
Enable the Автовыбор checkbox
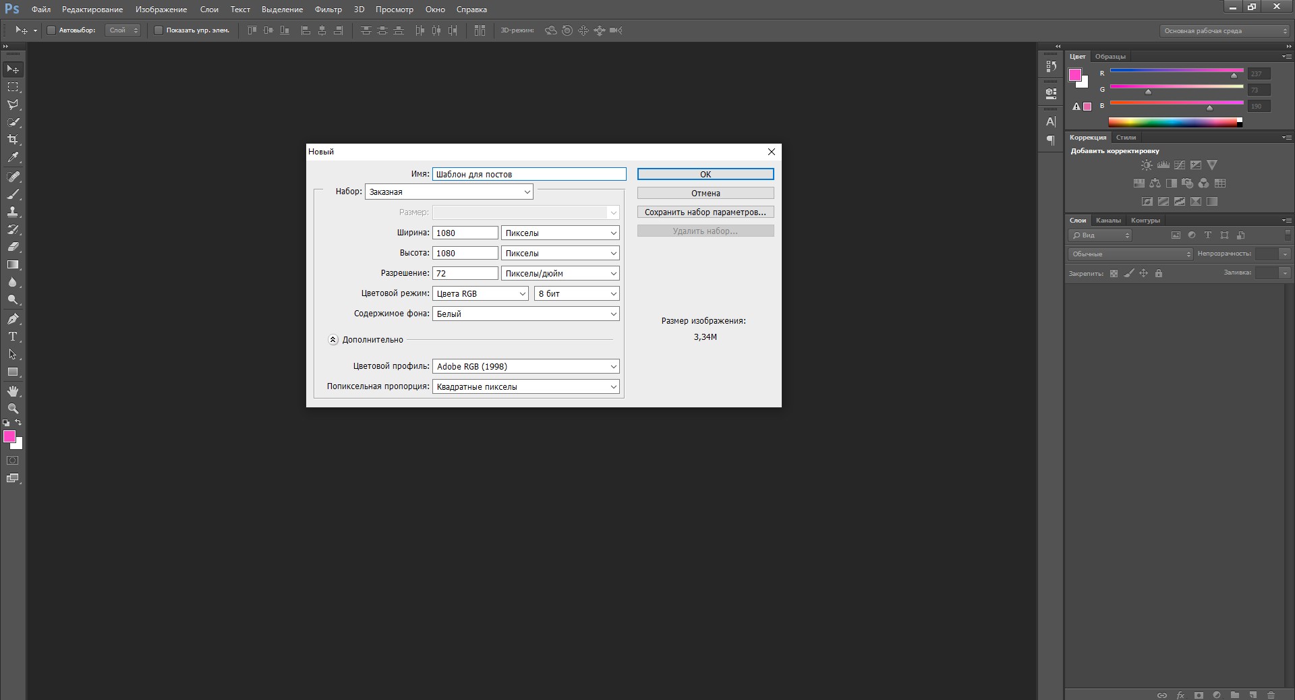pos(51,30)
